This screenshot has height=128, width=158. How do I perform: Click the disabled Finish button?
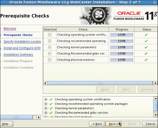[132, 124]
